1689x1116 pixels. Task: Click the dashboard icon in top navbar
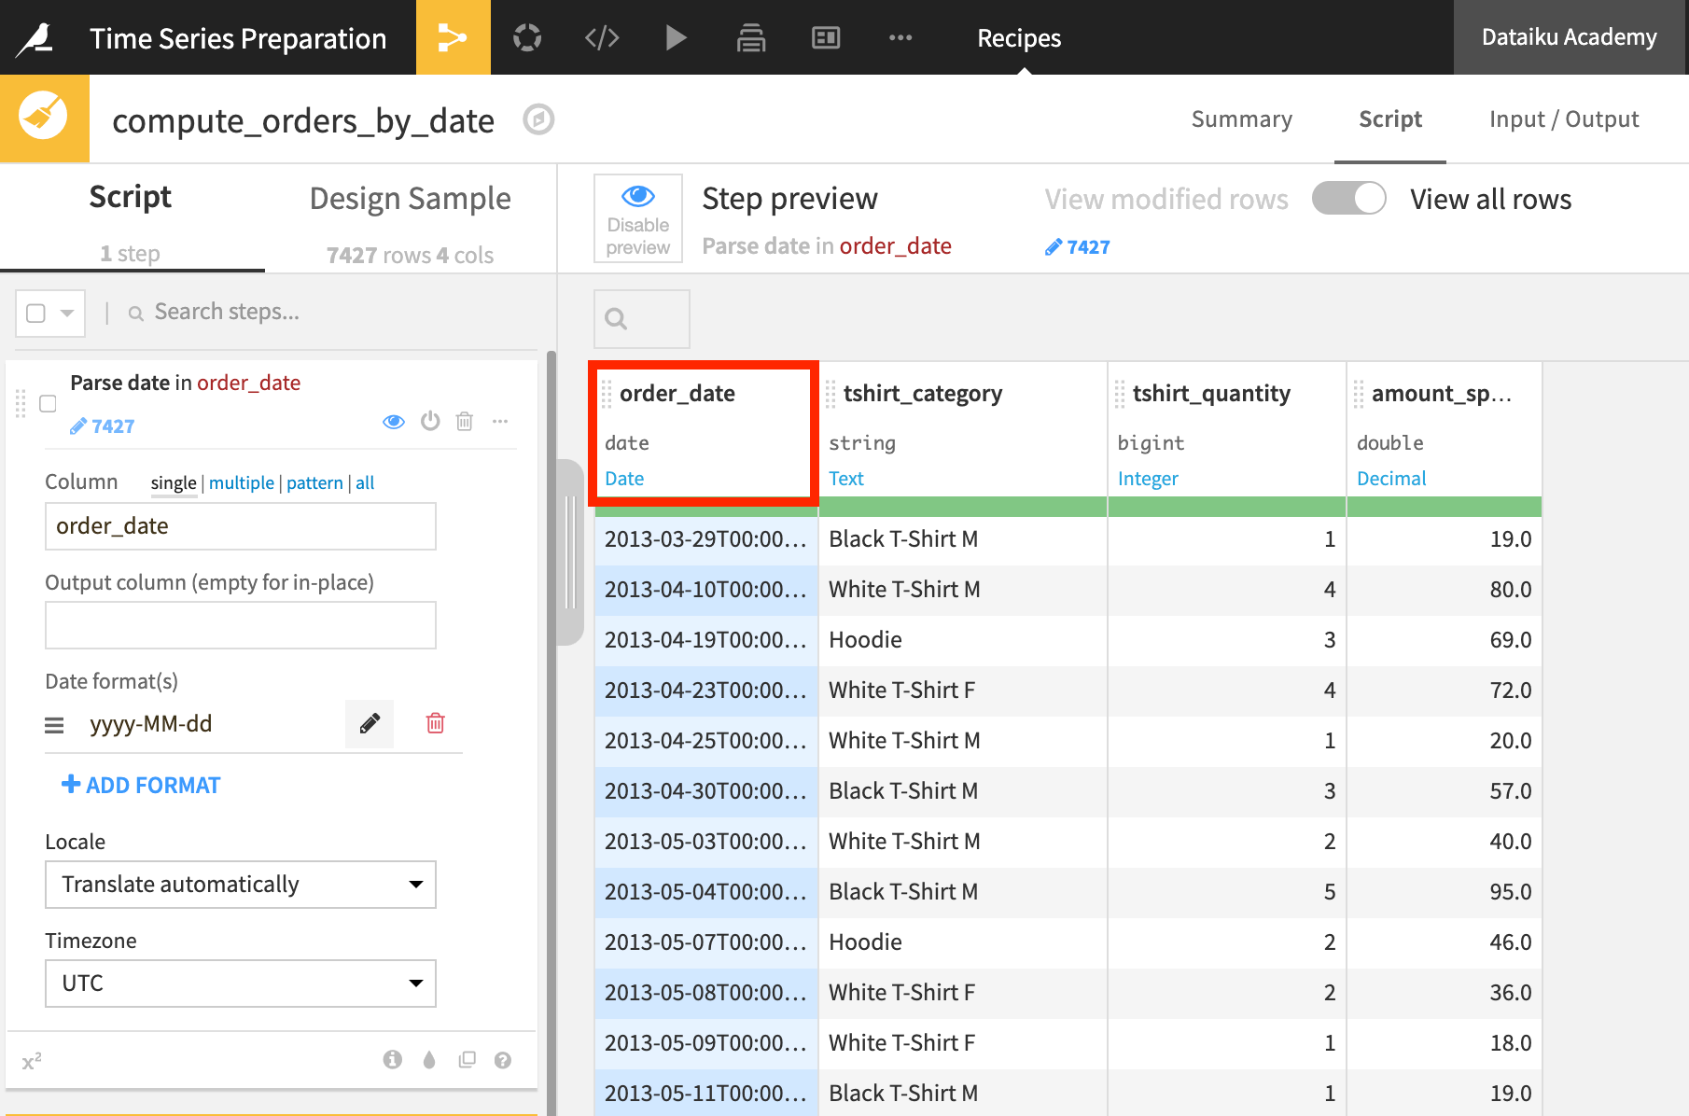tap(826, 37)
